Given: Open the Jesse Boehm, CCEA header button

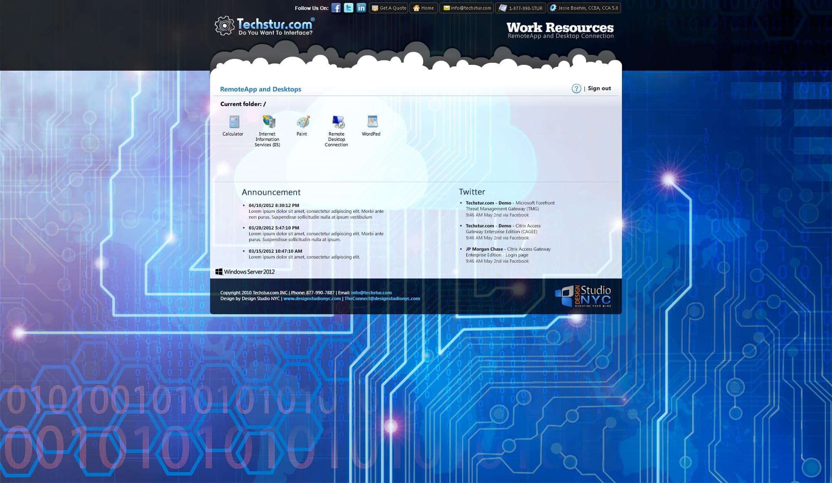Looking at the screenshot, I should coord(584,8).
